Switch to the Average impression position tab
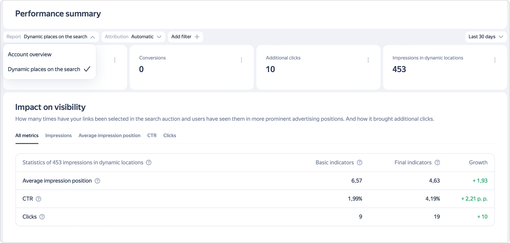510x243 pixels. 109,136
